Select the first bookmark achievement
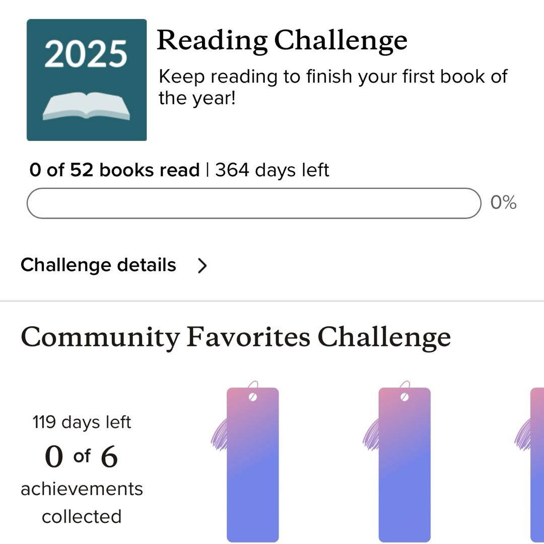Screen dimensions: 544x544 click(x=252, y=463)
